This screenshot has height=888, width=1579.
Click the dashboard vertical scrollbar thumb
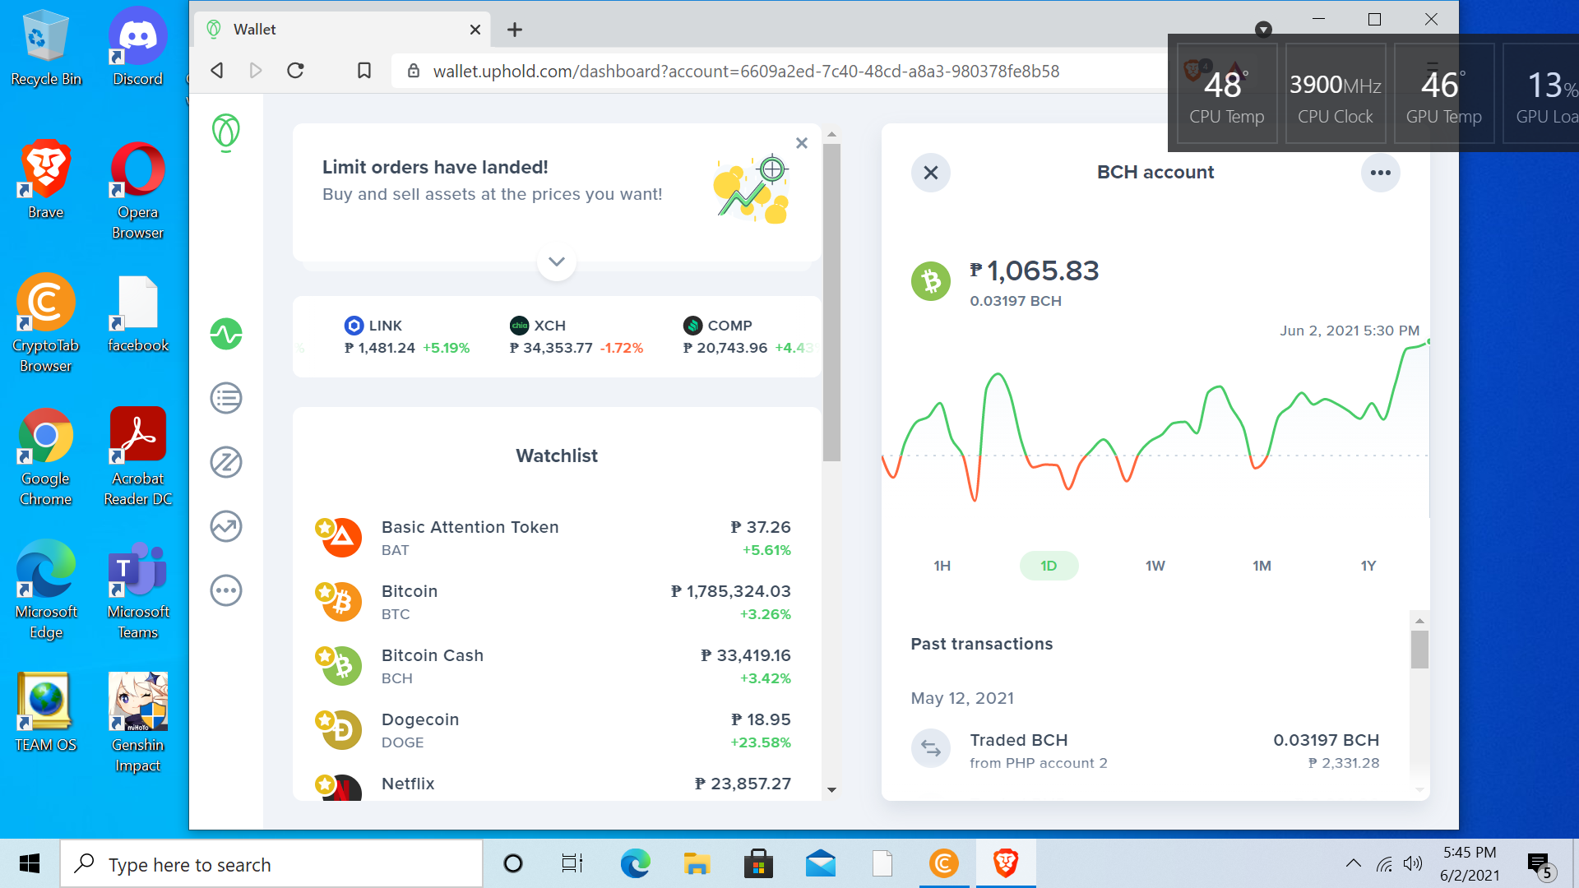831,302
